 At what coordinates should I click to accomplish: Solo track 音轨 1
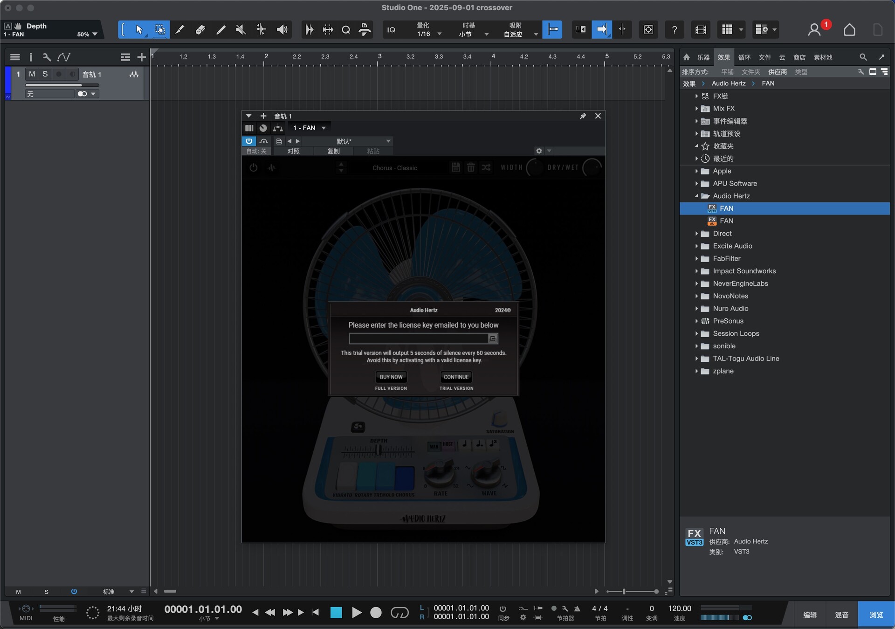(x=45, y=74)
